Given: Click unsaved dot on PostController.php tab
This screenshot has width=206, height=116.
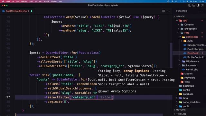Looking at the screenshot, I should (32, 11).
